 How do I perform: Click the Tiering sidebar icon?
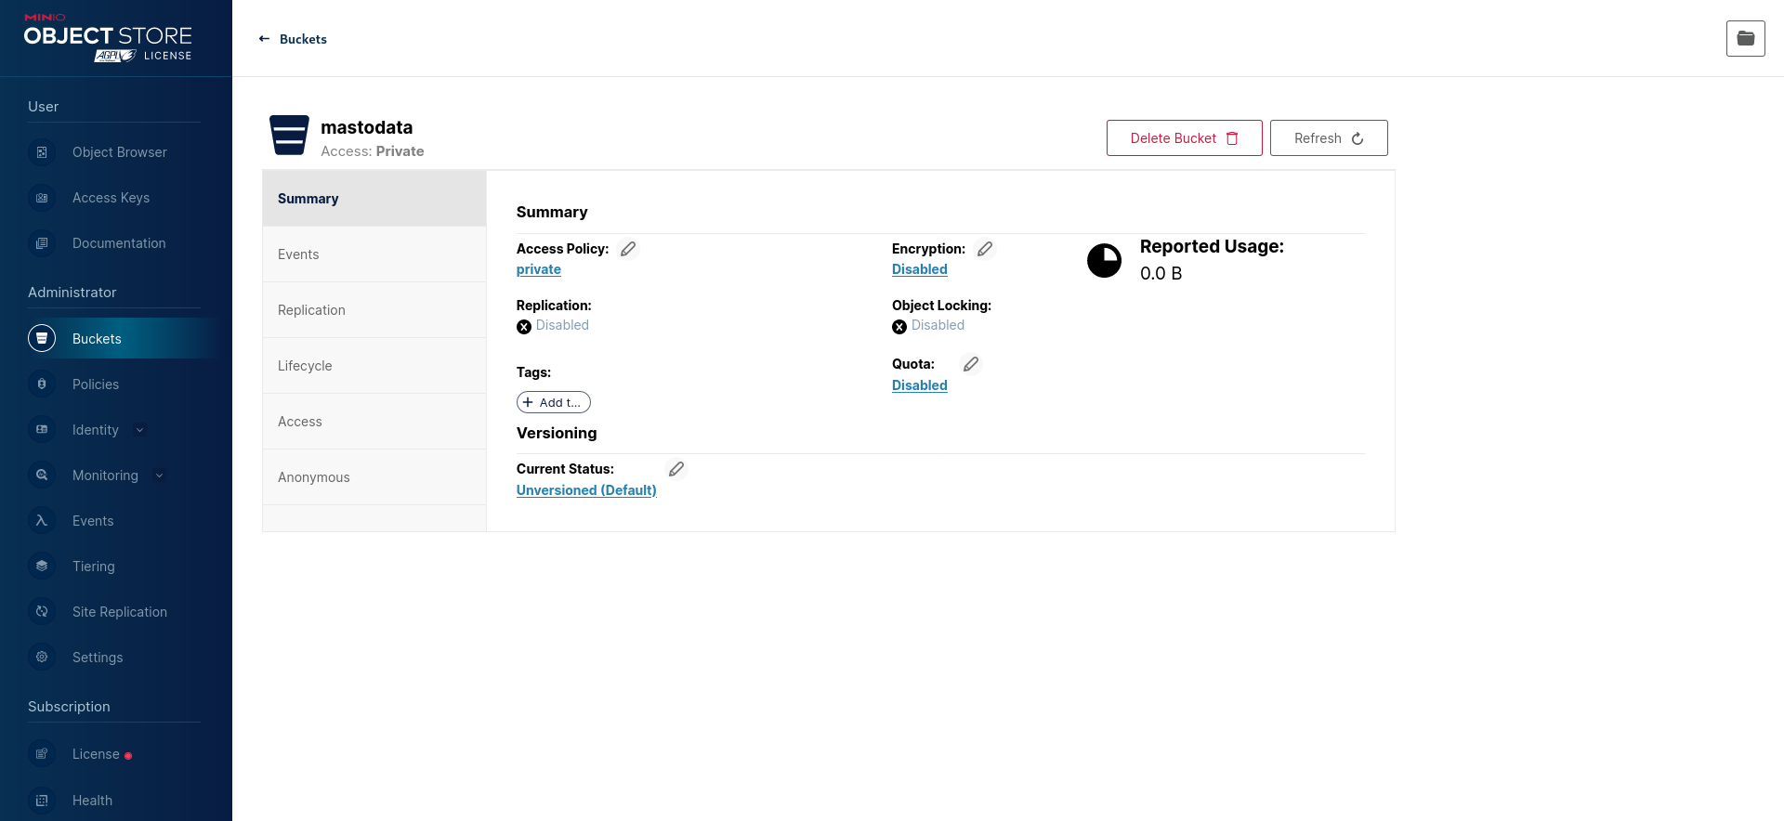[42, 567]
